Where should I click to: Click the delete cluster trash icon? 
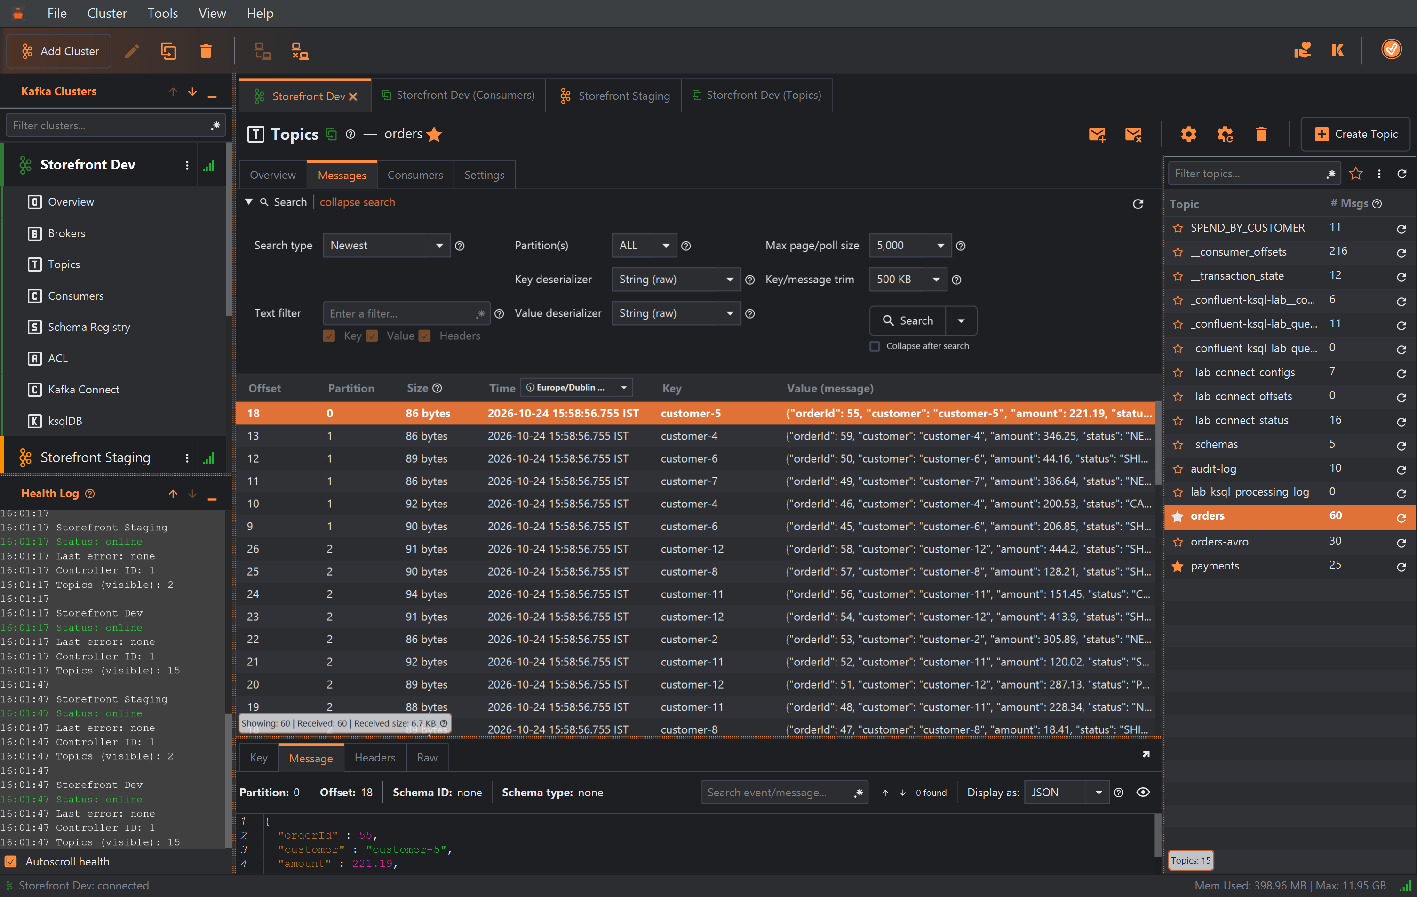pos(206,51)
